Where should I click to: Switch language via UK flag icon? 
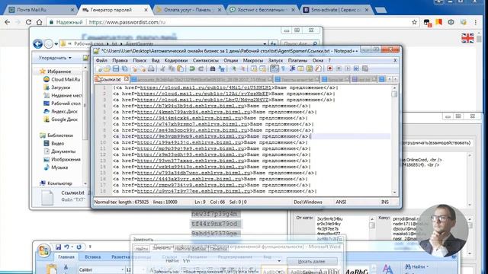pos(467,38)
